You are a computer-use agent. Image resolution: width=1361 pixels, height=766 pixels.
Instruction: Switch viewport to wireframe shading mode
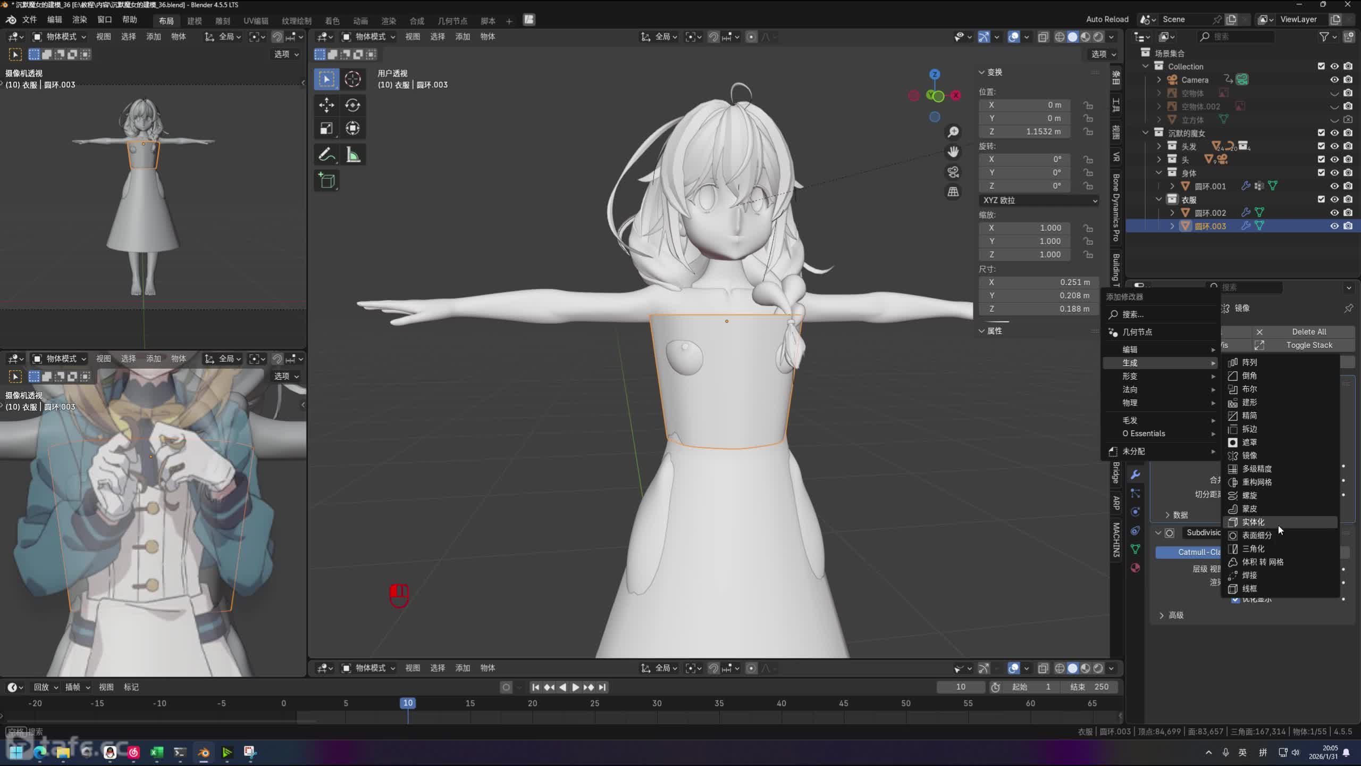tap(1059, 37)
